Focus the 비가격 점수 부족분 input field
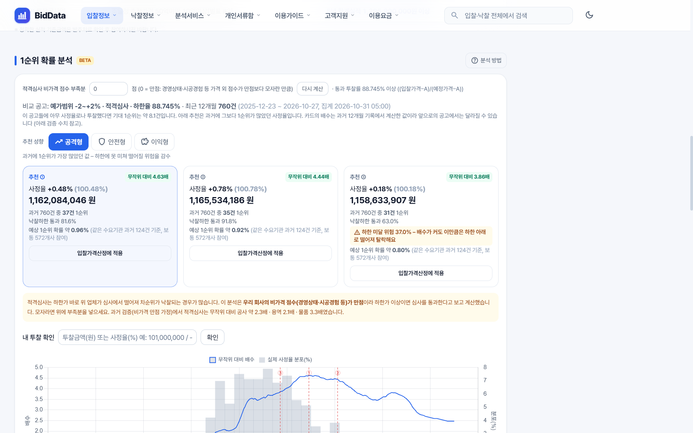Screen dimensions: 693x433 109,89
